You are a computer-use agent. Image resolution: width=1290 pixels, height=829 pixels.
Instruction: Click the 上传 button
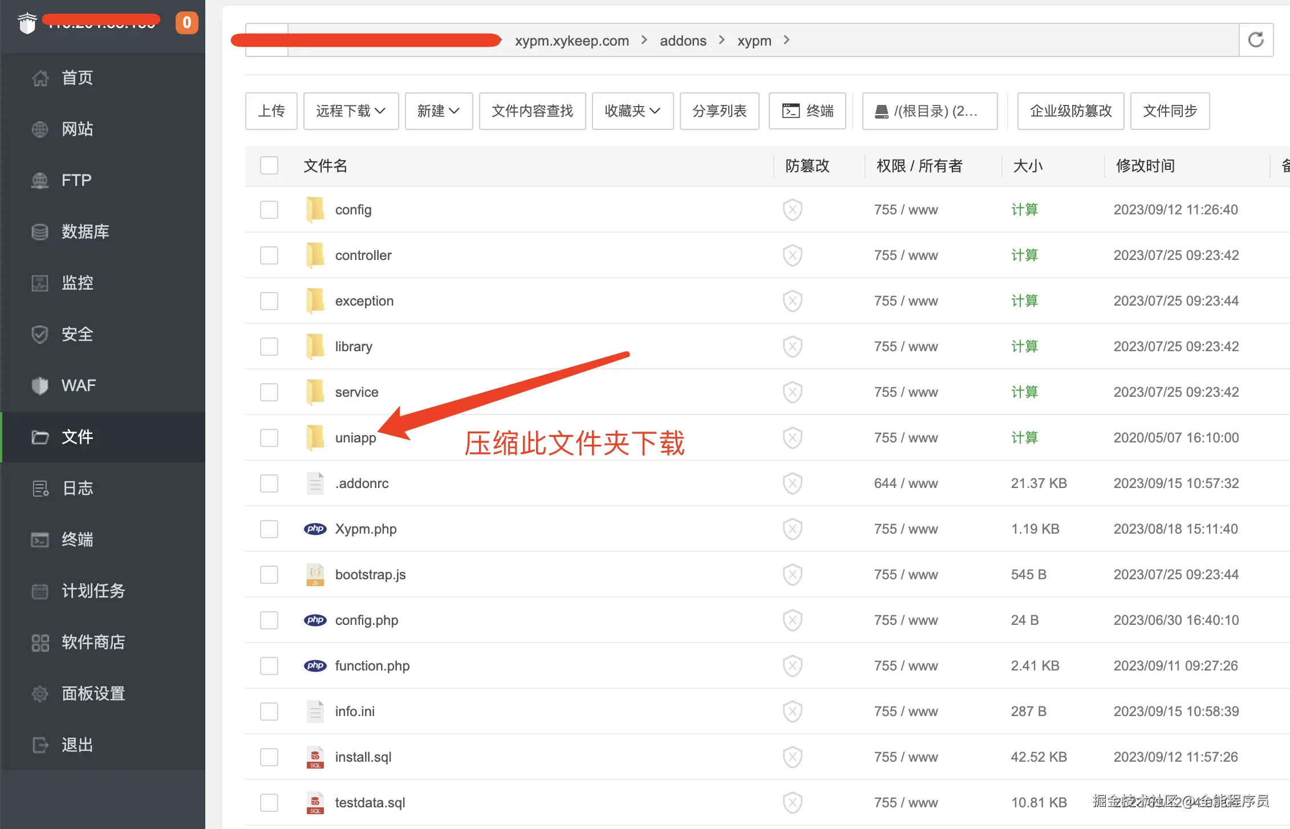click(271, 111)
